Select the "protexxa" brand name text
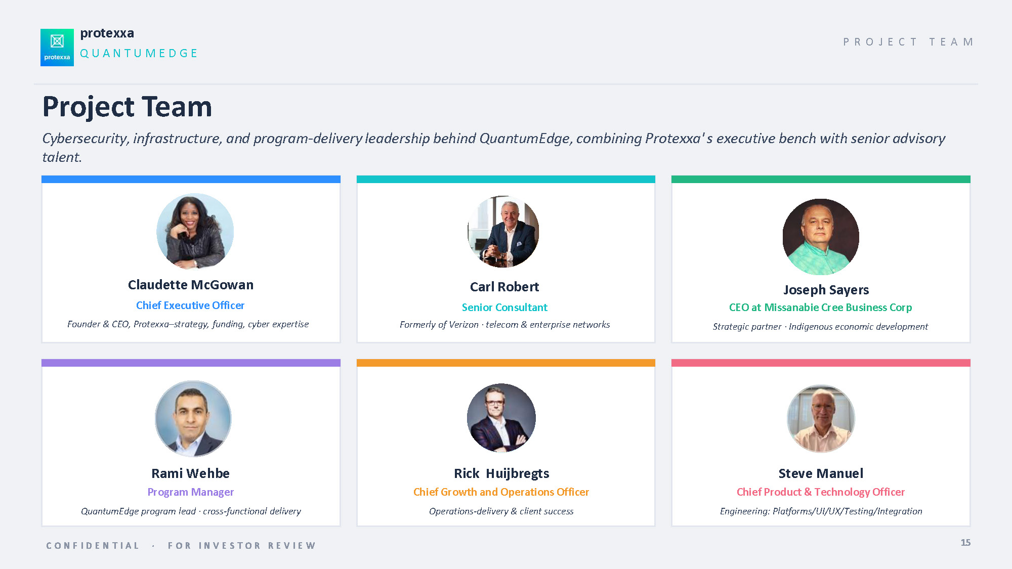Image resolution: width=1012 pixels, height=569 pixels. [107, 33]
